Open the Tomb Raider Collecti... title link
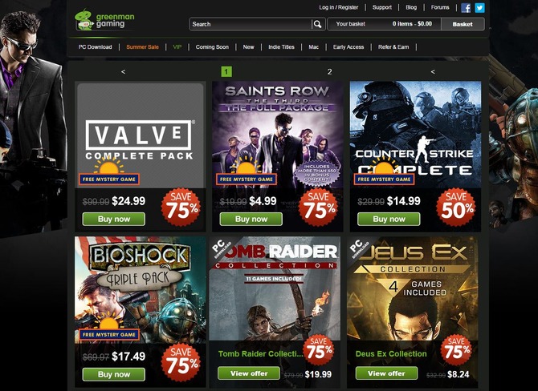Viewport: 538px width, 391px height. [260, 354]
